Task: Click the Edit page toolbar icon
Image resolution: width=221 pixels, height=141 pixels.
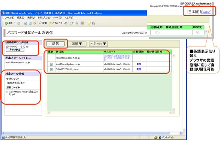Action: tap(82, 23)
